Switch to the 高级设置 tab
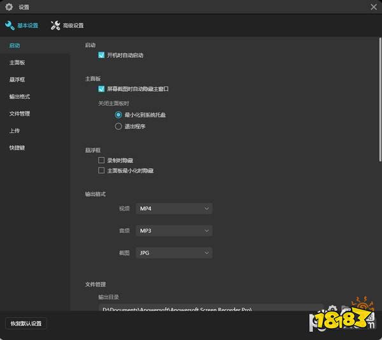Viewport: 382px width, 340px height. coord(67,25)
